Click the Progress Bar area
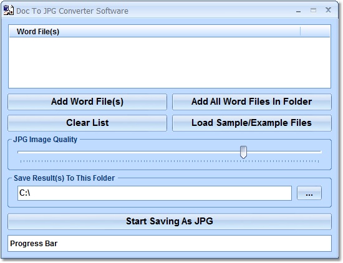Viewport: 343px width, 263px height. [x=170, y=243]
